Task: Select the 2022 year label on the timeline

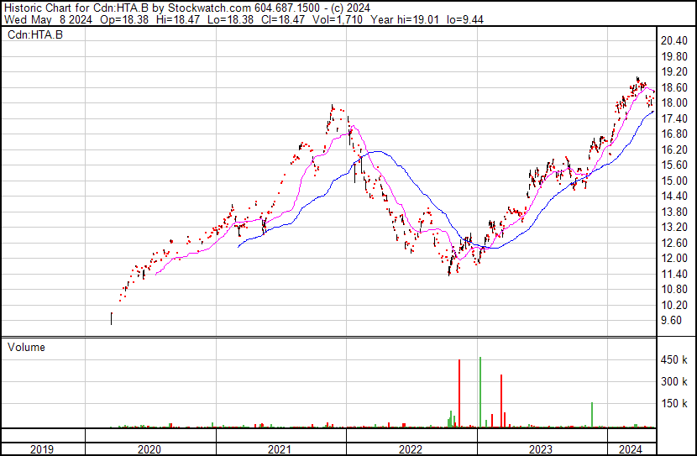Action: click(x=411, y=449)
